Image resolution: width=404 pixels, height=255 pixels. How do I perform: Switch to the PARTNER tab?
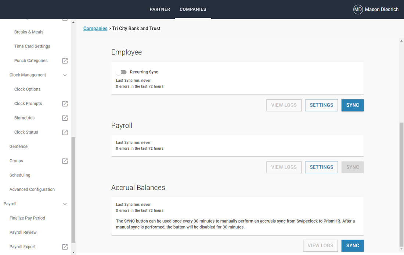[160, 9]
